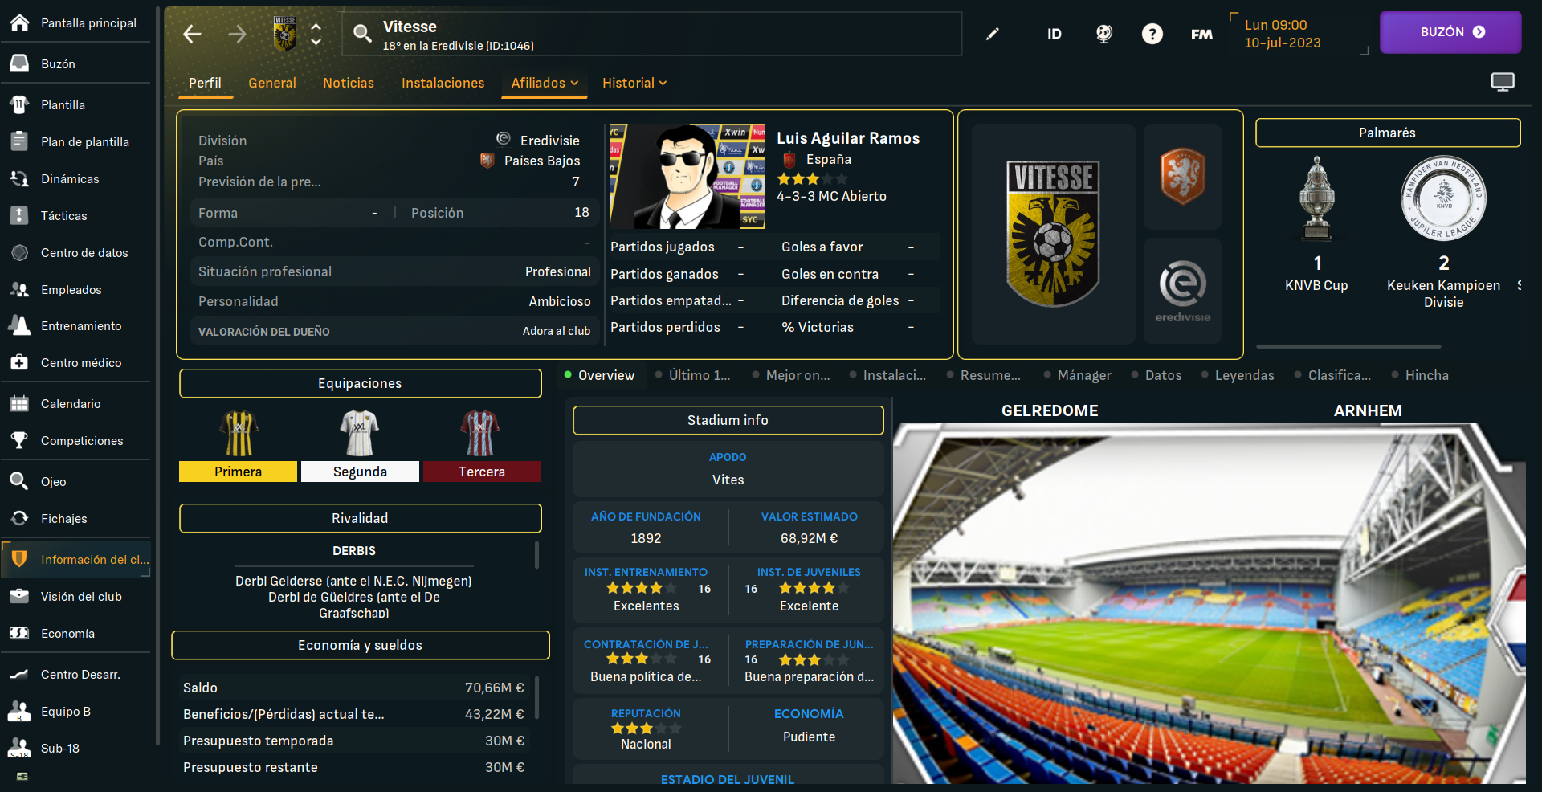Screen dimensions: 1542x792
Task: Select the Mánager view option
Action: tap(1078, 375)
